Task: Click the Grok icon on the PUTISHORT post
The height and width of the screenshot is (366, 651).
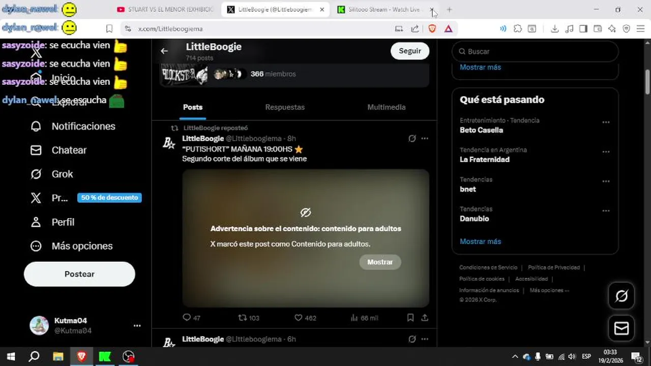Action: click(412, 138)
